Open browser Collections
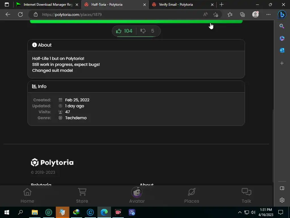 point(242,14)
